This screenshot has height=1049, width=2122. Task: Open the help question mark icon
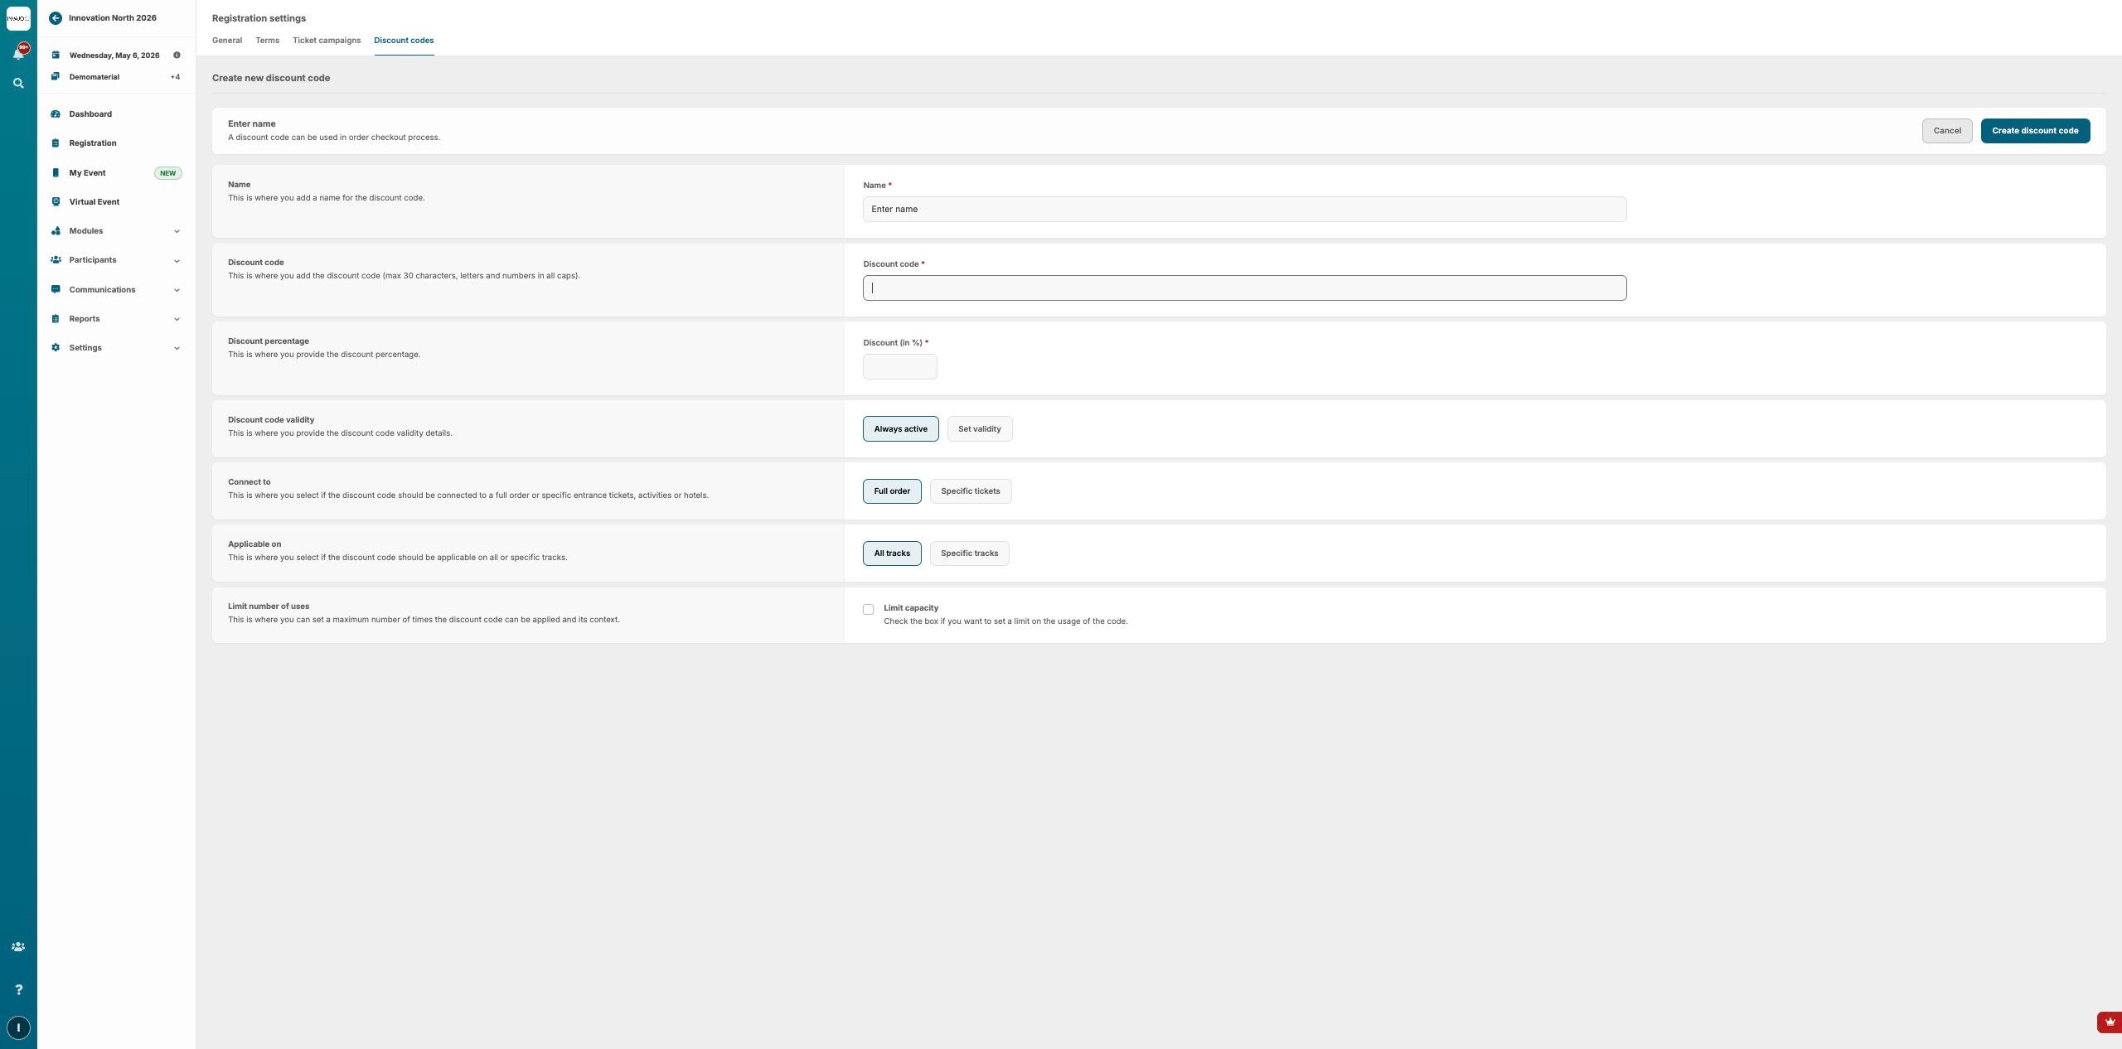click(x=18, y=989)
